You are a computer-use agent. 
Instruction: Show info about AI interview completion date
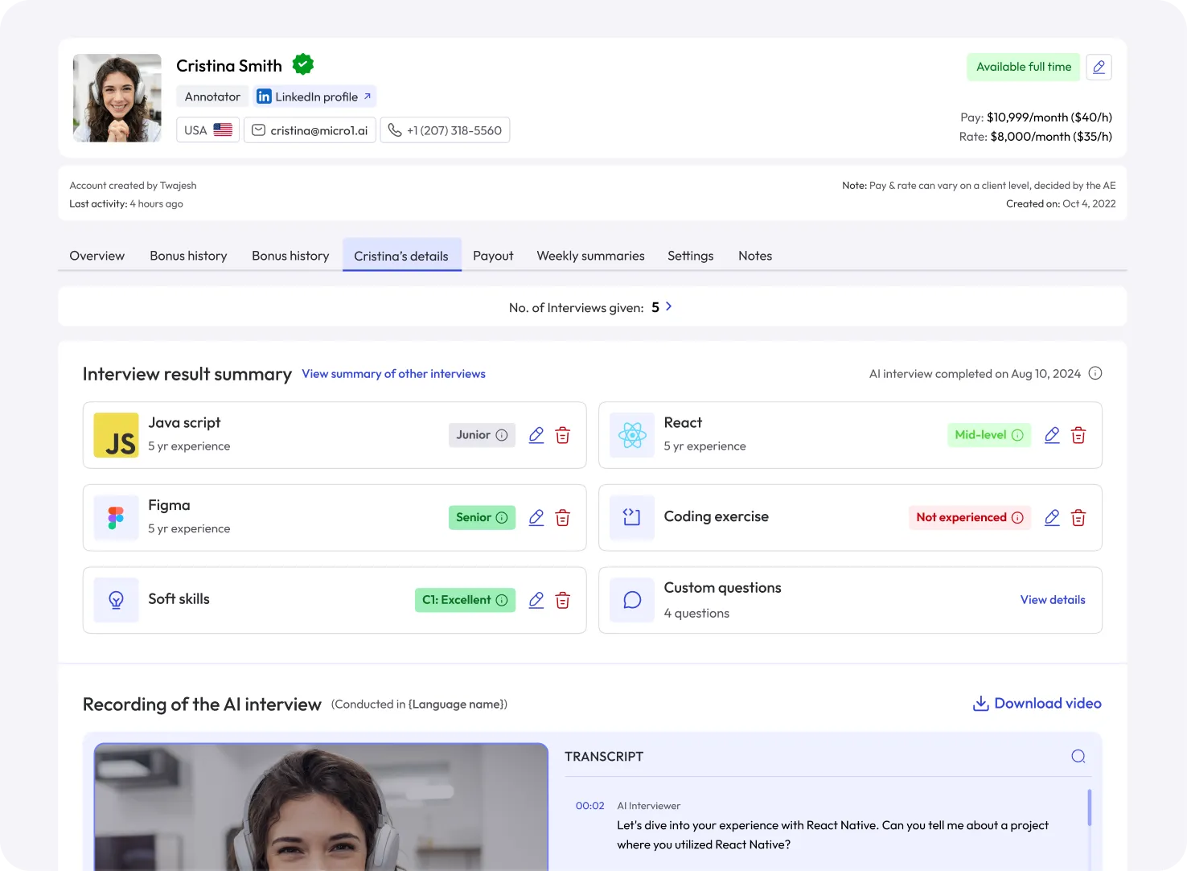click(x=1095, y=373)
